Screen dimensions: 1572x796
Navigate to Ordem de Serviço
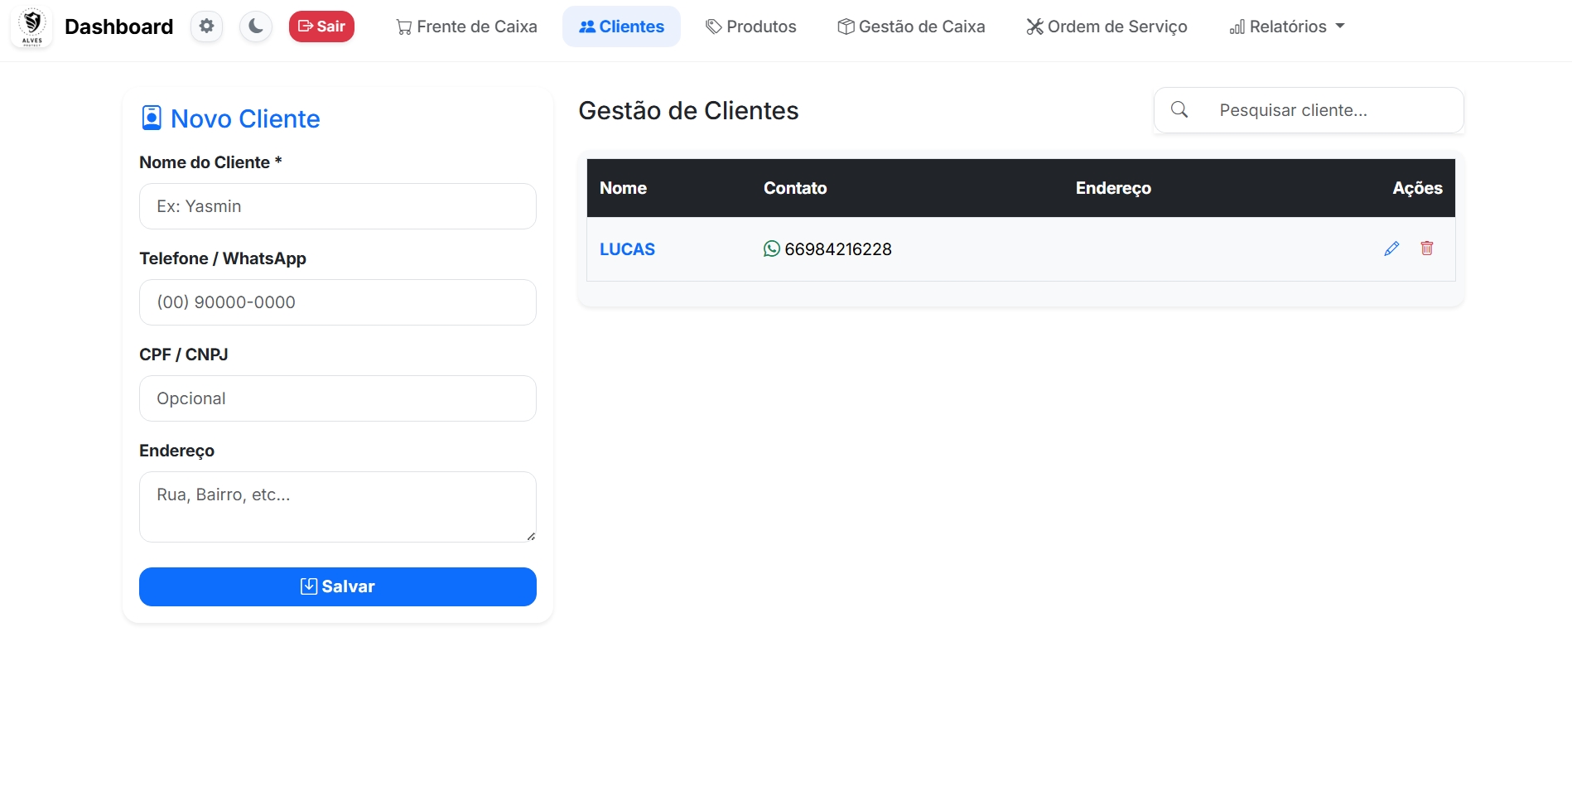coord(1107,27)
